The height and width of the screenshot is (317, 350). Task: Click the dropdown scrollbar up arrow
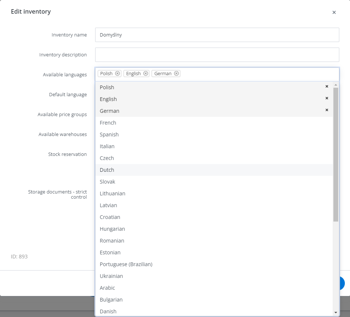(336, 85)
